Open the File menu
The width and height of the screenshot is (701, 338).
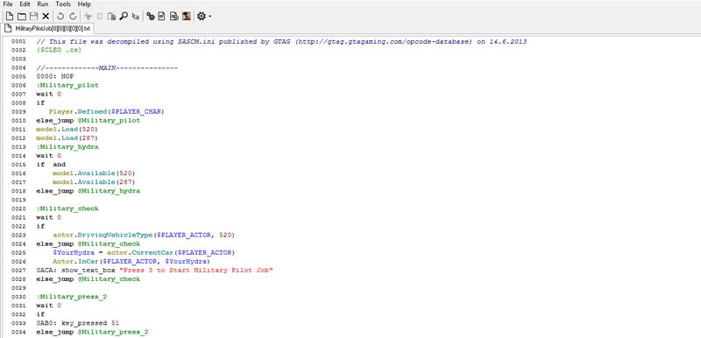click(8, 4)
